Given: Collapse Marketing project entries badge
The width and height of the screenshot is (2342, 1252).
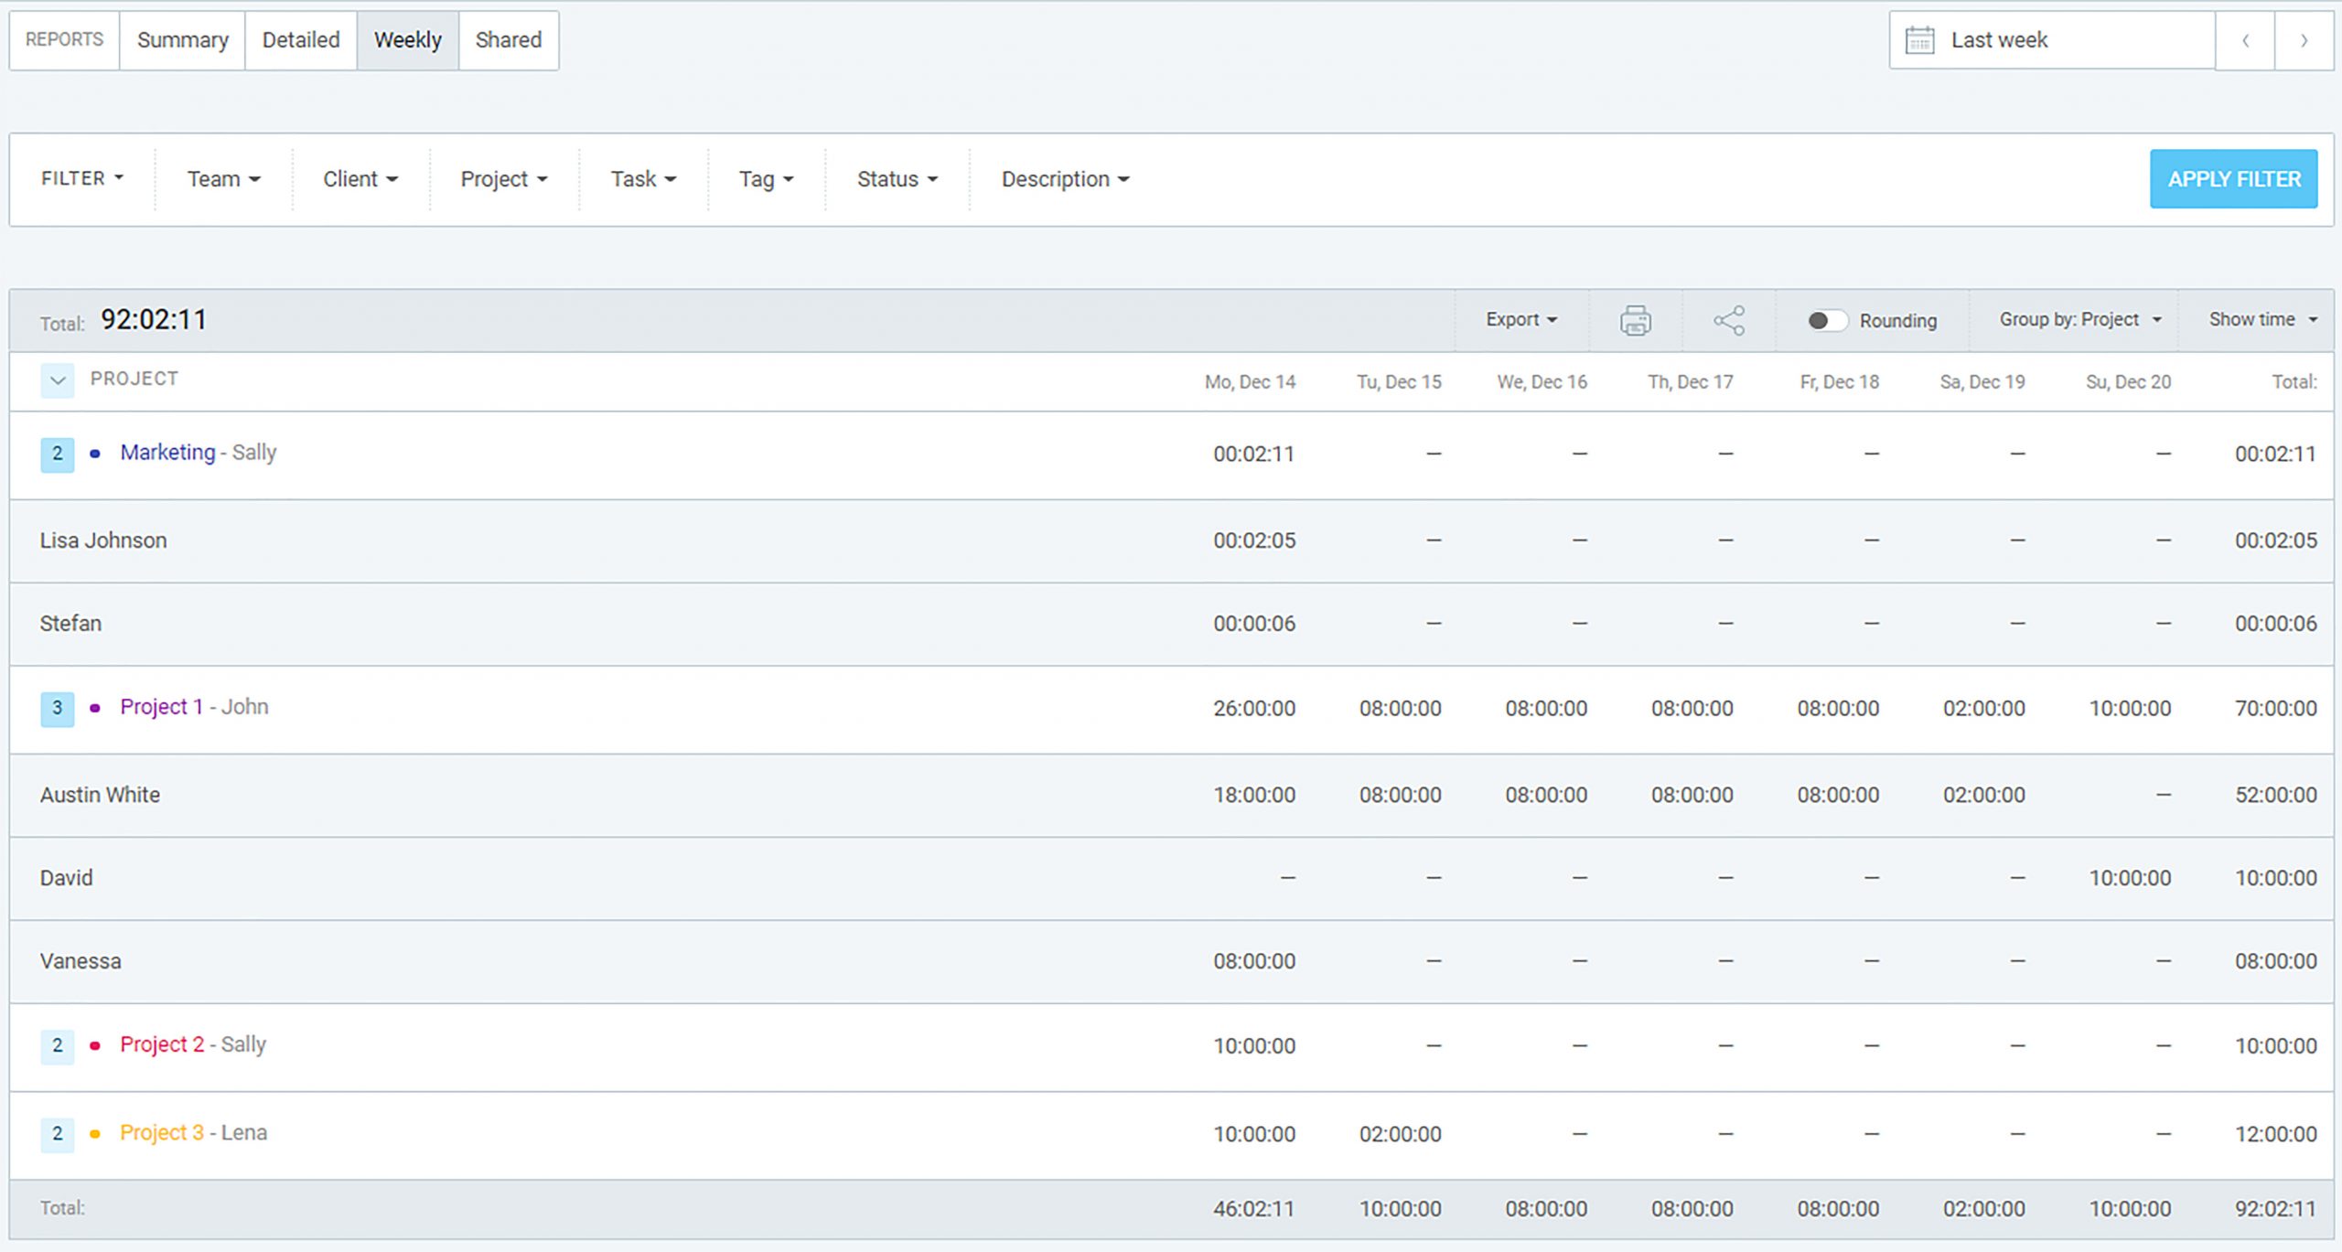Looking at the screenshot, I should pyautogui.click(x=57, y=454).
